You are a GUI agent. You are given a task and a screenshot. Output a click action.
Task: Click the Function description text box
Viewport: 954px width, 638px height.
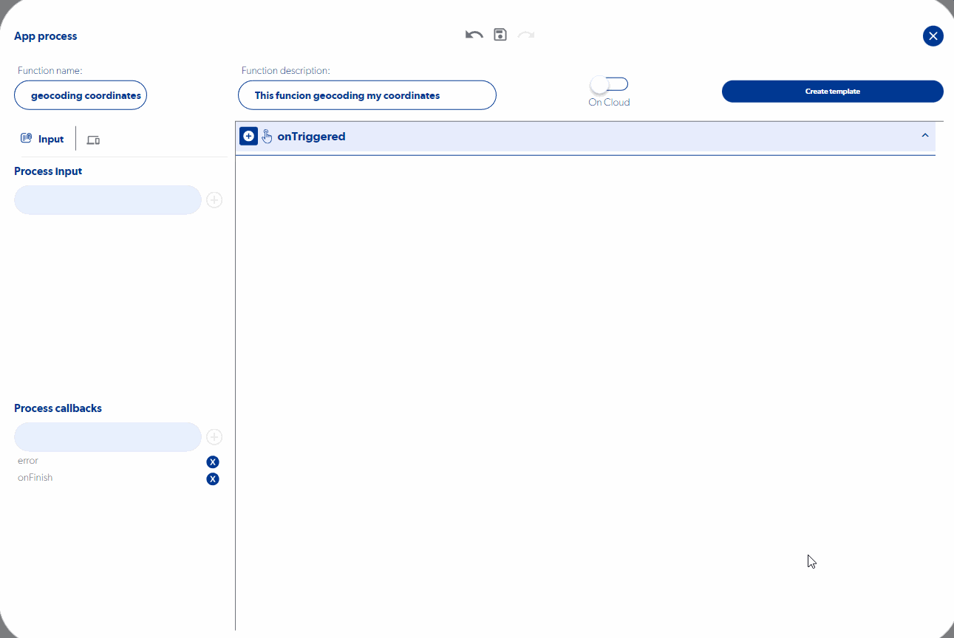(x=367, y=95)
